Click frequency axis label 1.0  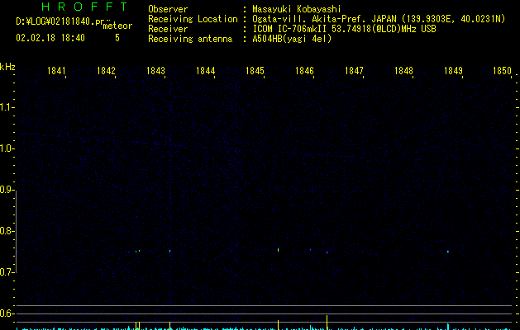click(7, 148)
